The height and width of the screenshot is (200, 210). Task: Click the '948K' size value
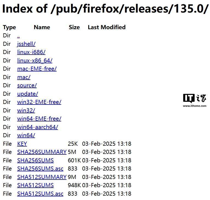(x=74, y=185)
